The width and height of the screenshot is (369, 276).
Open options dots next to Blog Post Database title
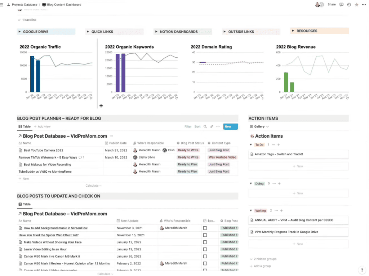tap(111, 136)
